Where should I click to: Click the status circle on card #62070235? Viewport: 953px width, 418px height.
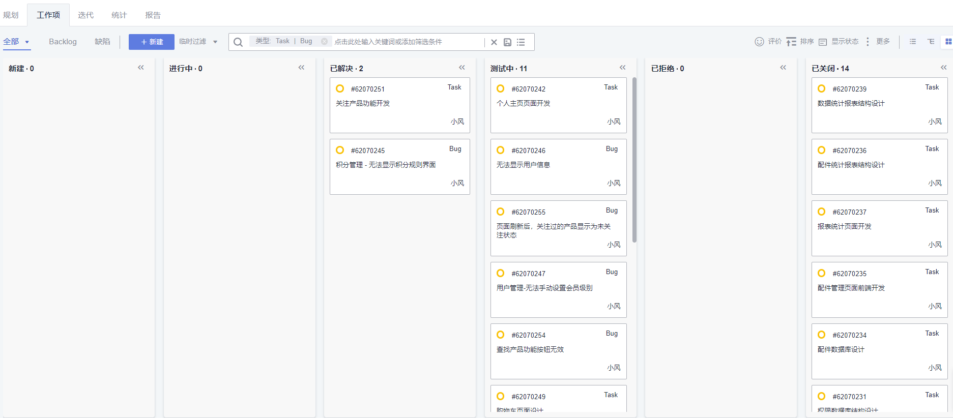pos(822,273)
